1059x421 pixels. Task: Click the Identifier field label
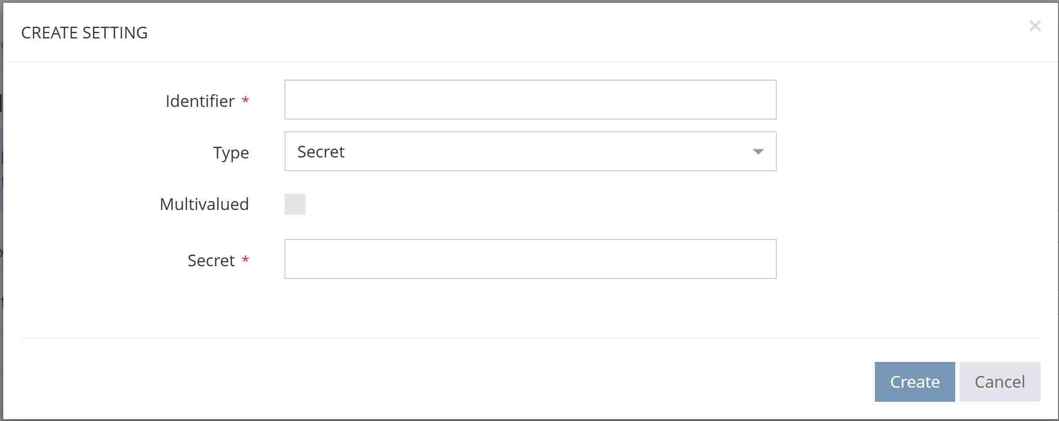200,101
